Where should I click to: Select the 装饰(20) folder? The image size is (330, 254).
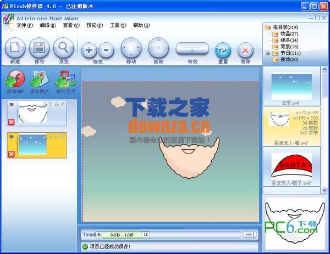[x=289, y=60]
